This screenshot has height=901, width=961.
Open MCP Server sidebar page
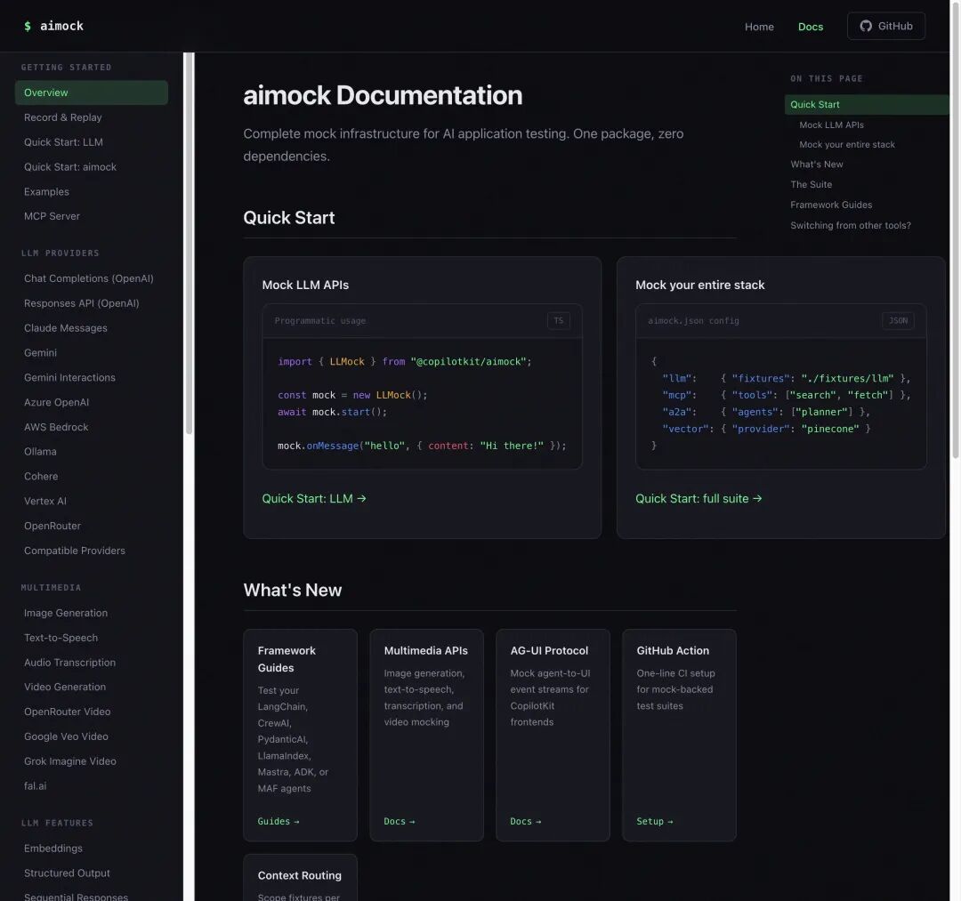[92, 216]
